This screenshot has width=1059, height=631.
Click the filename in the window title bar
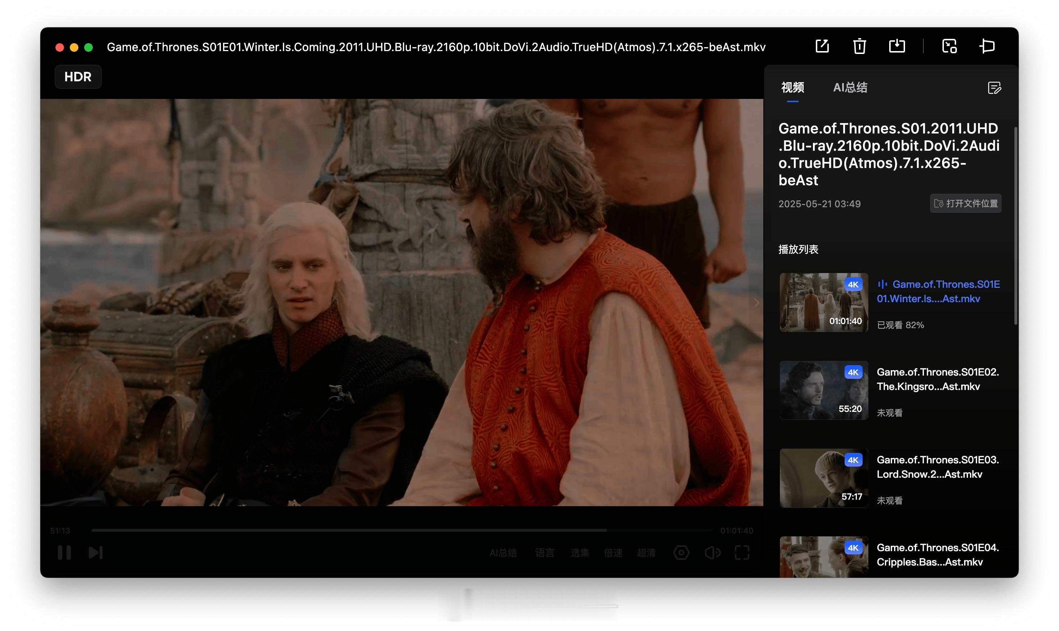(436, 47)
